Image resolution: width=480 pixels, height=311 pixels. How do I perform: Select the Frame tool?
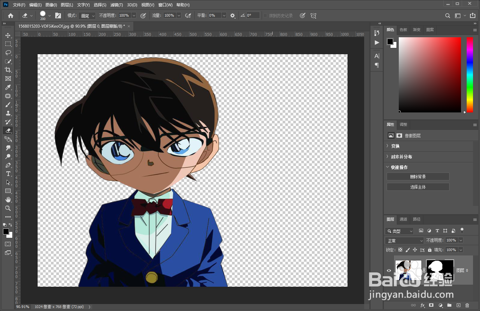[x=8, y=78]
